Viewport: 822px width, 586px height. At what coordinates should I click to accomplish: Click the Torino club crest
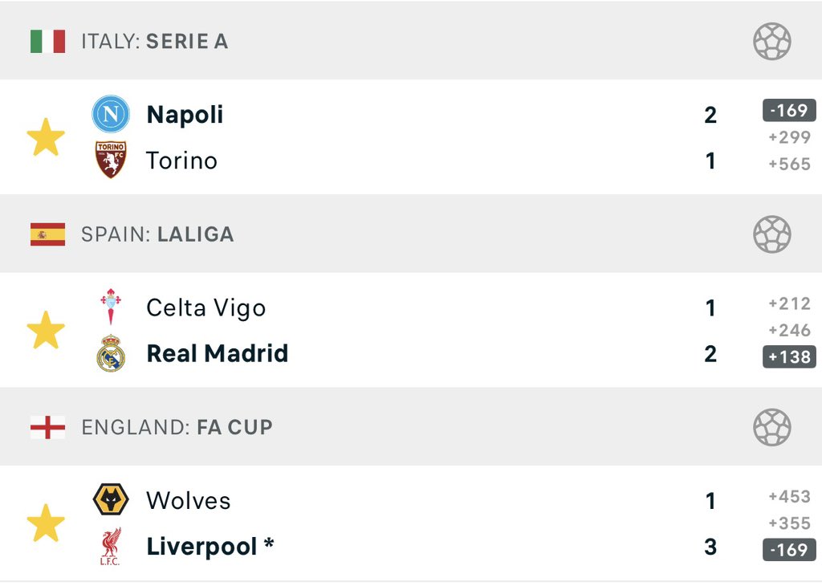[111, 159]
